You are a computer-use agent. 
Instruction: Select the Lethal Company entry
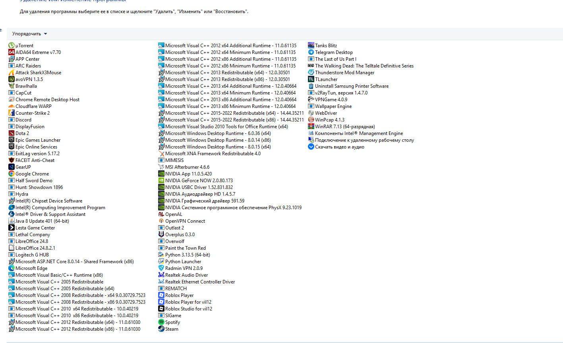29,235
